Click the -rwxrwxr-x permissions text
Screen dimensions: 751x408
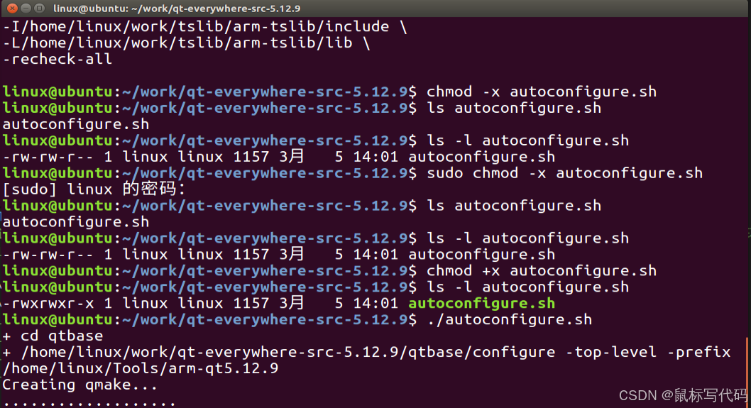click(x=48, y=303)
